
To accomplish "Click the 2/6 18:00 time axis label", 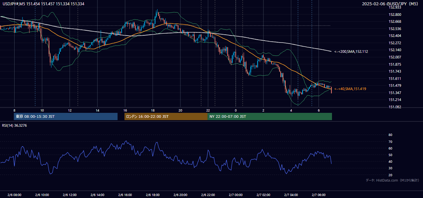I will [x=153, y=195].
